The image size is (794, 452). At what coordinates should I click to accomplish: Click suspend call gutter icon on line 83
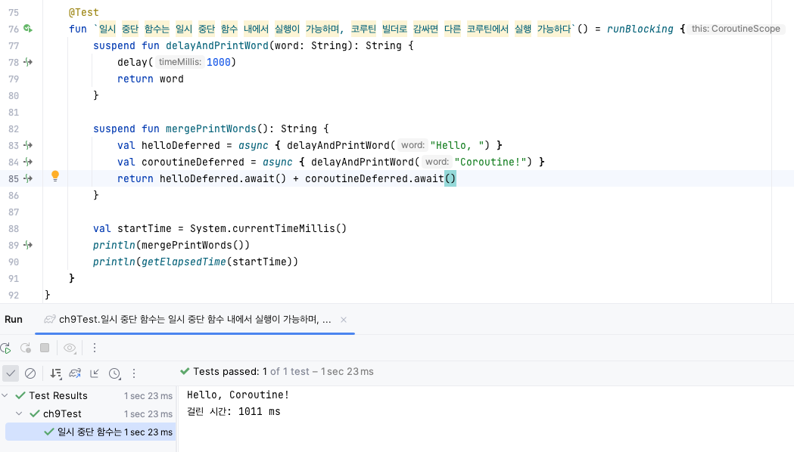click(28, 146)
